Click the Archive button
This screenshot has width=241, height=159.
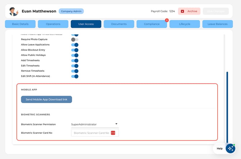189,11
